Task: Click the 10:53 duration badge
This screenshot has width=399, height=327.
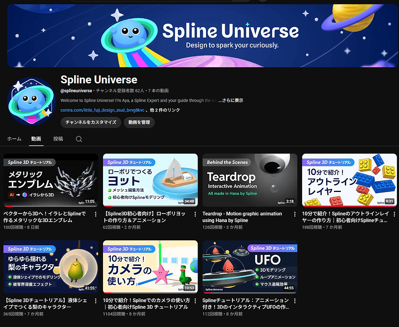Action: click(189, 288)
